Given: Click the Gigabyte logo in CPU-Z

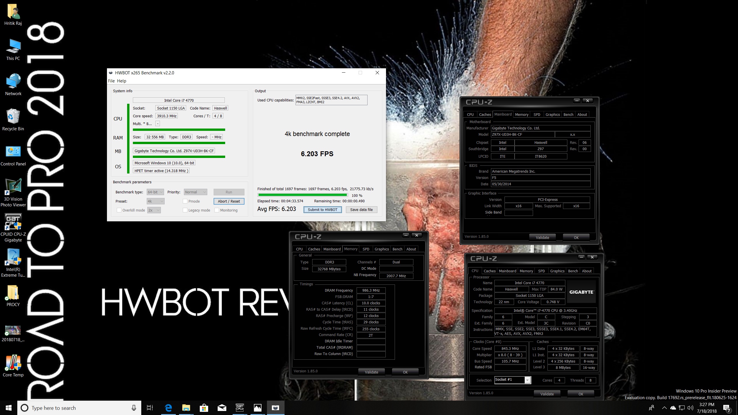Looking at the screenshot, I should [581, 292].
